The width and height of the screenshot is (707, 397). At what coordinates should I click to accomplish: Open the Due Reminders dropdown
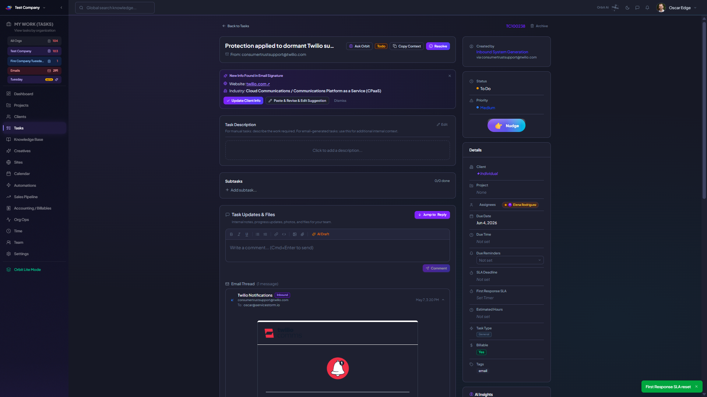coord(510,260)
